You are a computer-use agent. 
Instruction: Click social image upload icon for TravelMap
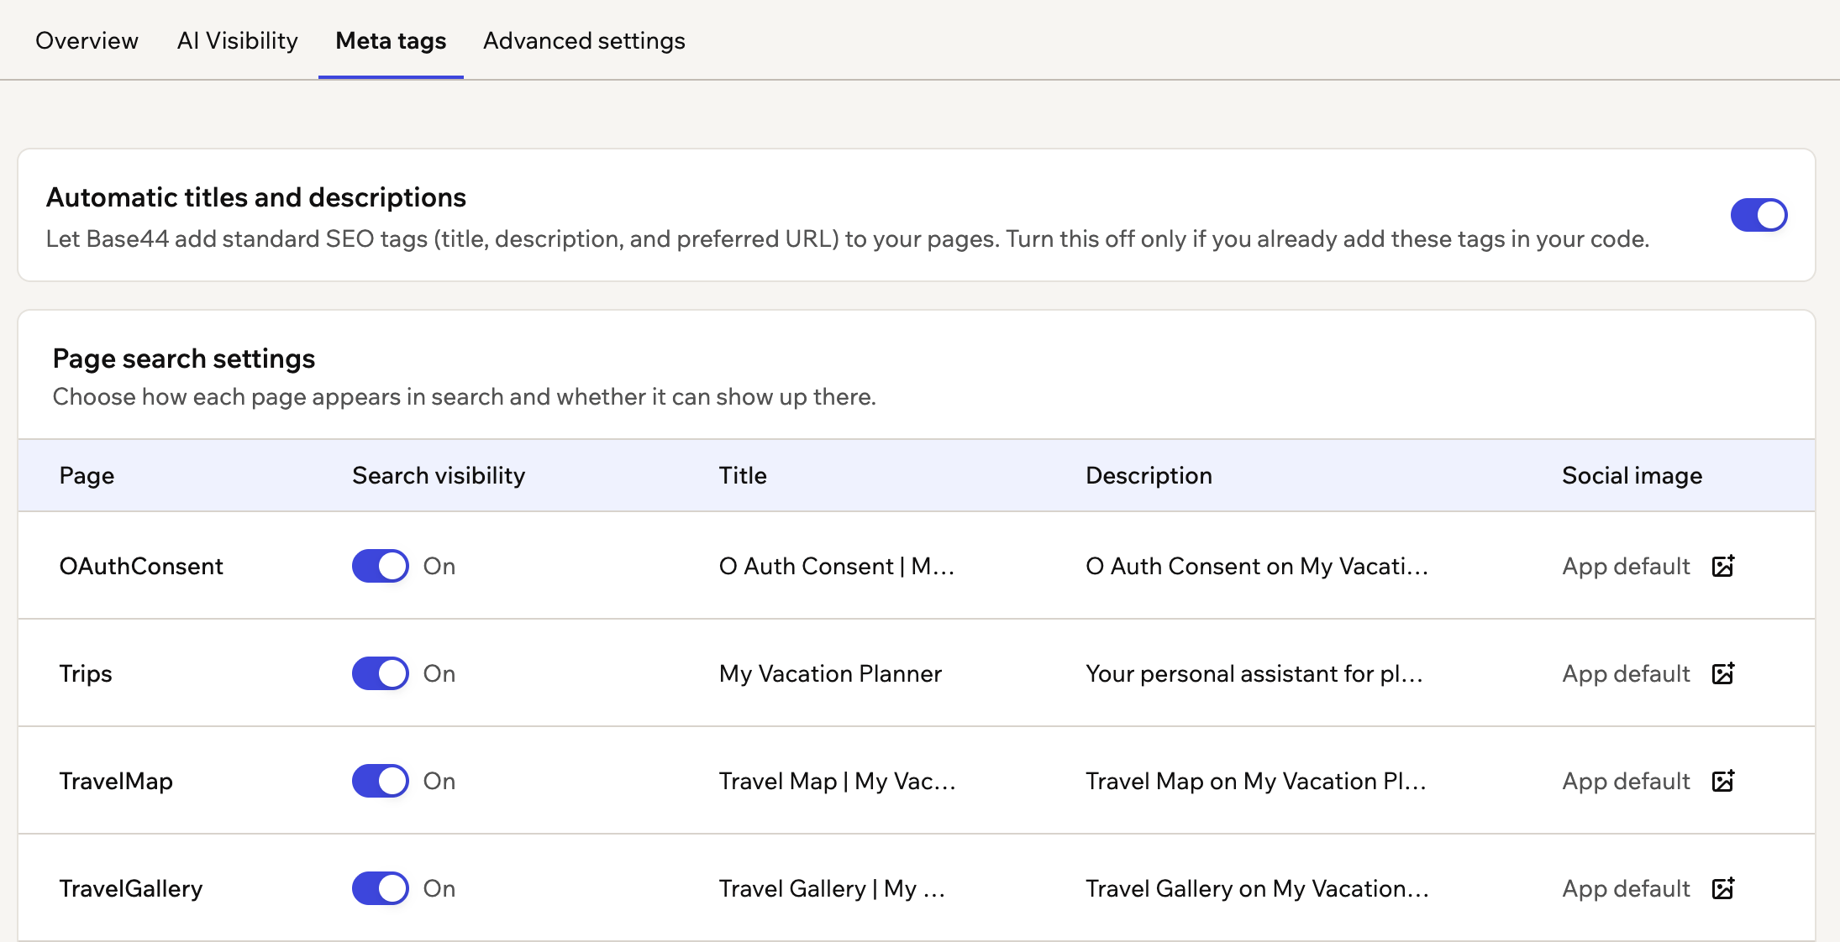(x=1723, y=781)
